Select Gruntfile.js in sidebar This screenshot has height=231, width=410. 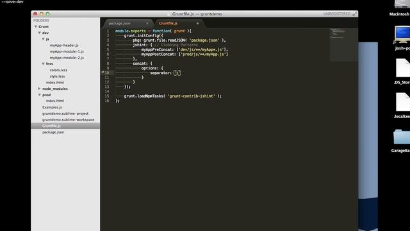[51, 126]
